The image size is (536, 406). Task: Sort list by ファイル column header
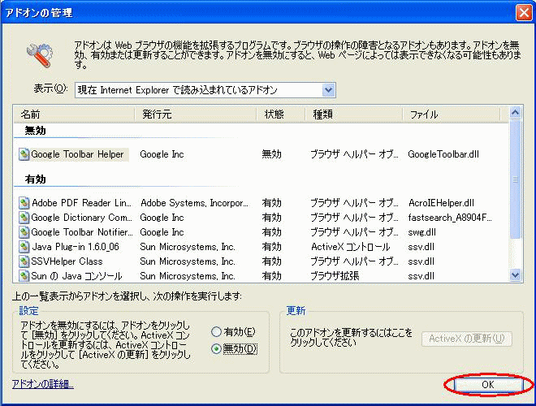452,114
